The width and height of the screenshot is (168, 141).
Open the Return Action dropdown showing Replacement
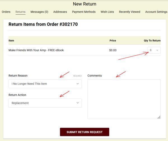click(x=45, y=103)
